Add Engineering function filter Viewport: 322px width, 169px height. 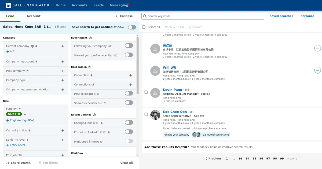click(20, 121)
